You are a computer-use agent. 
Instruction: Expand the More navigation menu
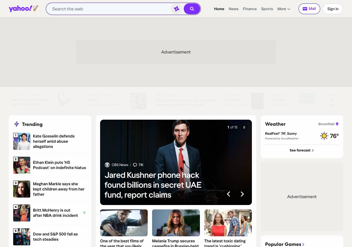click(284, 9)
